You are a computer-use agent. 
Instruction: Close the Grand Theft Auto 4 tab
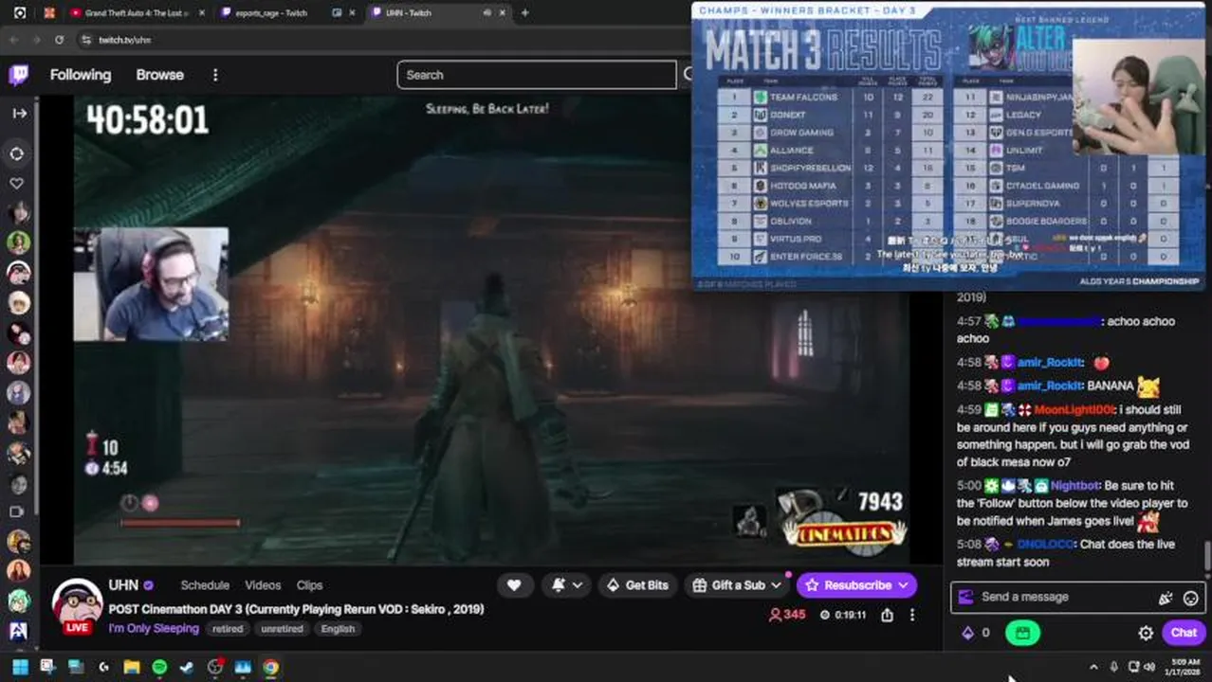point(201,13)
